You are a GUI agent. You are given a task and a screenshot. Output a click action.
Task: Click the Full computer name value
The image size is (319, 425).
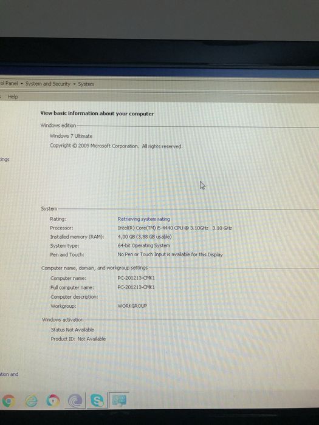click(136, 287)
